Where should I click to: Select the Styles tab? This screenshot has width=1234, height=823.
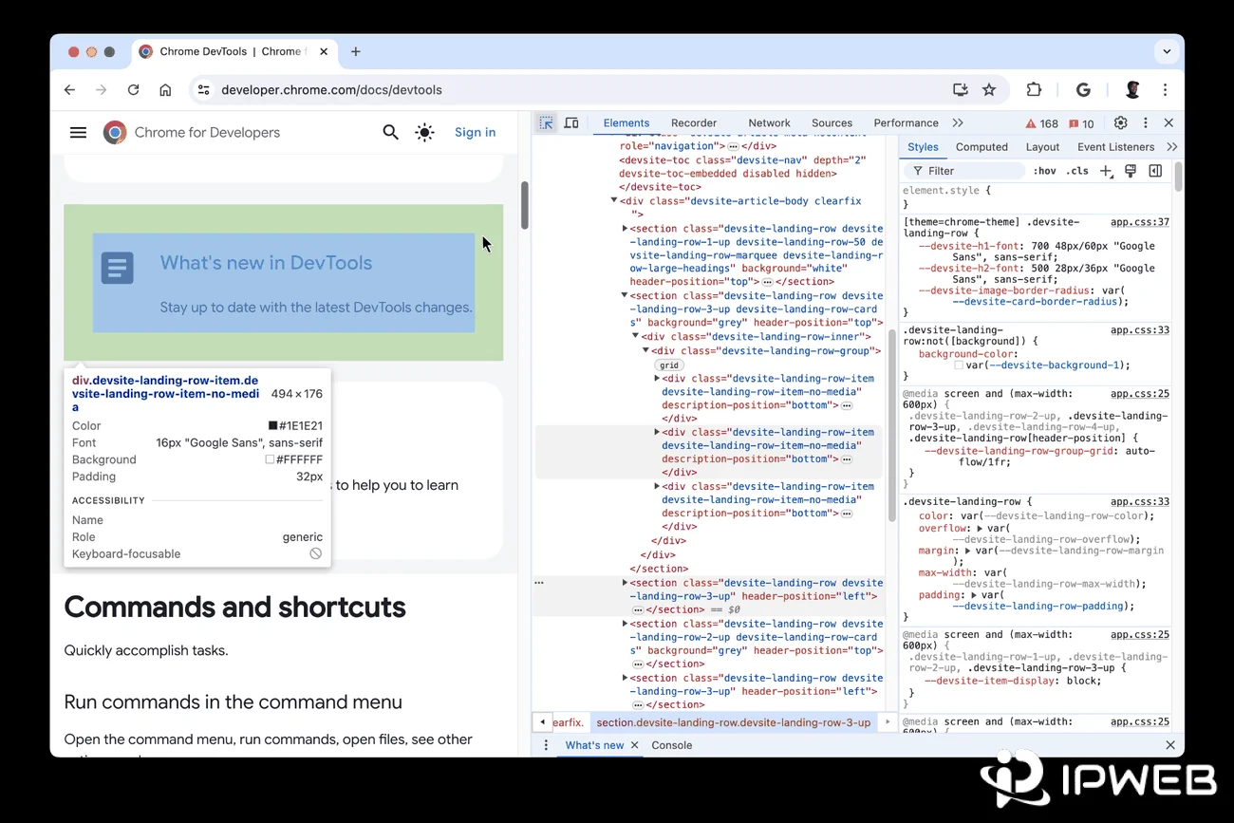pyautogui.click(x=923, y=147)
